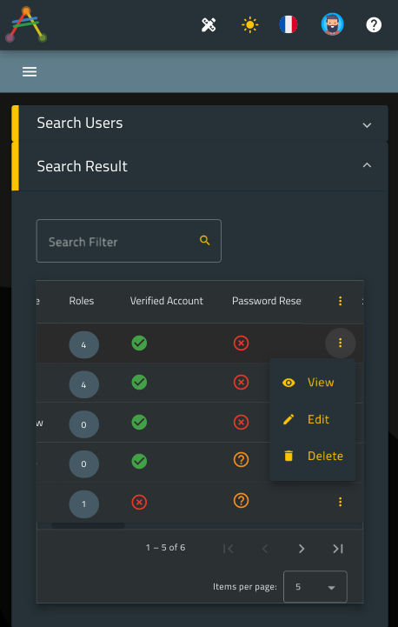Click the horizontal table scrollbar

pos(88,525)
